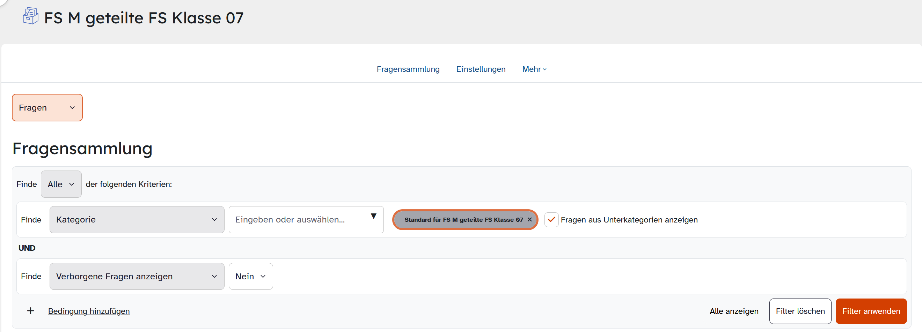Open the autocomplete arrow in category search field
The height and width of the screenshot is (332, 922).
pyautogui.click(x=374, y=216)
